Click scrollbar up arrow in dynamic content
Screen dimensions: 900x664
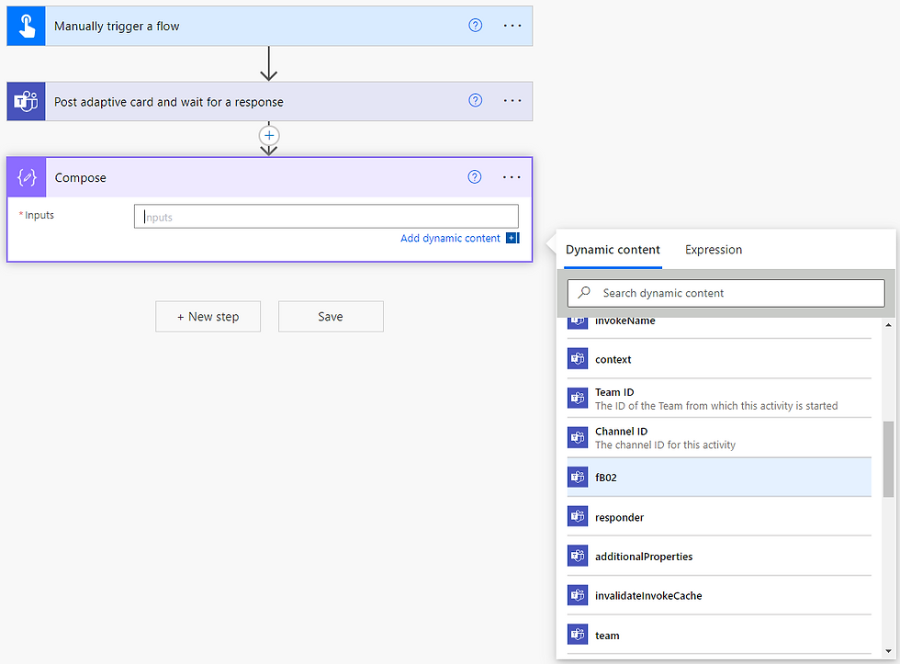[888, 325]
